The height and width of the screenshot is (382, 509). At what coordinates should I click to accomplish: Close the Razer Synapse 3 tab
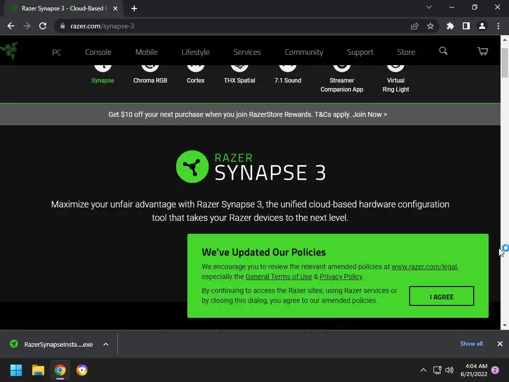(x=115, y=8)
